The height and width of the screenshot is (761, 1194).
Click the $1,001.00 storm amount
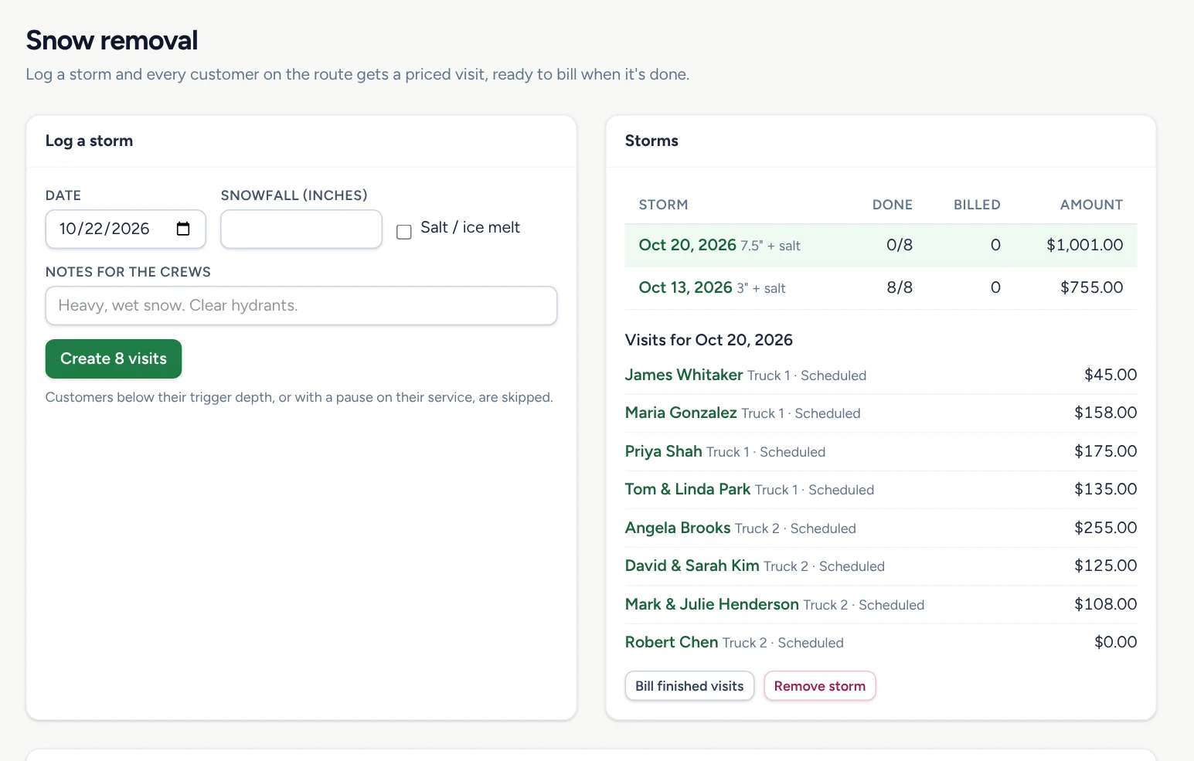(1085, 245)
